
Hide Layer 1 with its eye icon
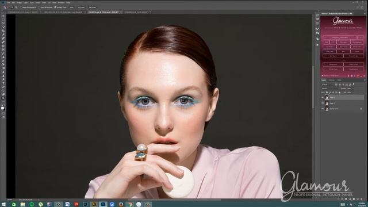click(323, 103)
